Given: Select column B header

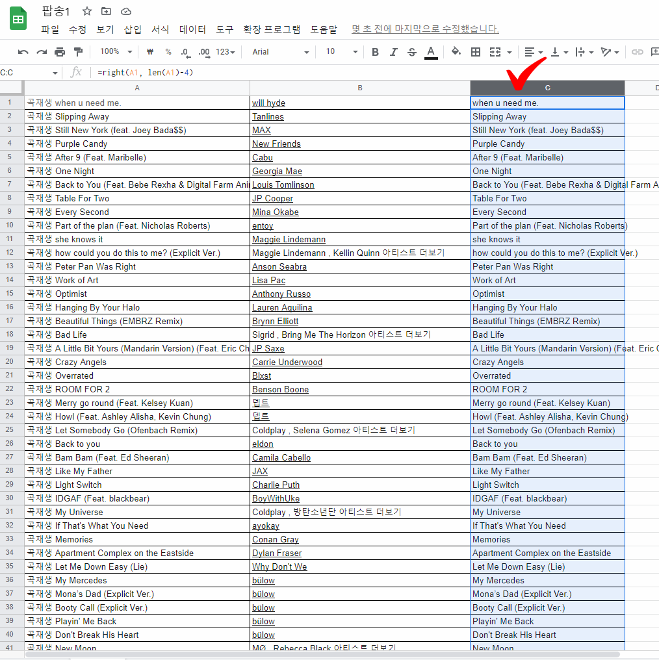Looking at the screenshot, I should (x=360, y=88).
